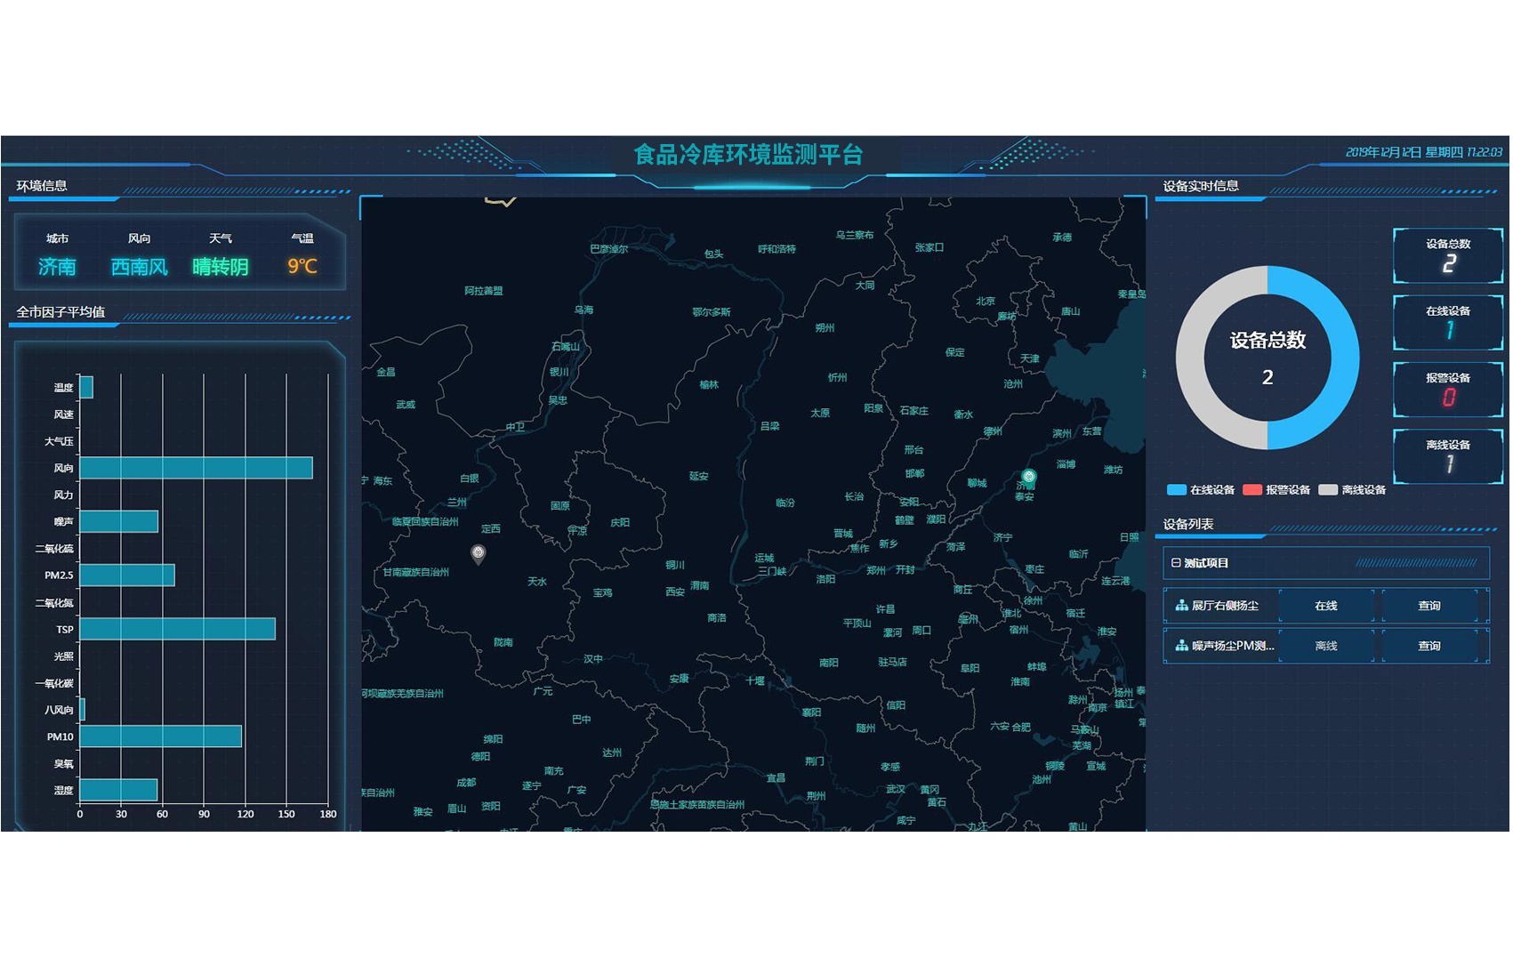Click the green online device marker near 济南
The height and width of the screenshot is (966, 1513).
click(1029, 477)
